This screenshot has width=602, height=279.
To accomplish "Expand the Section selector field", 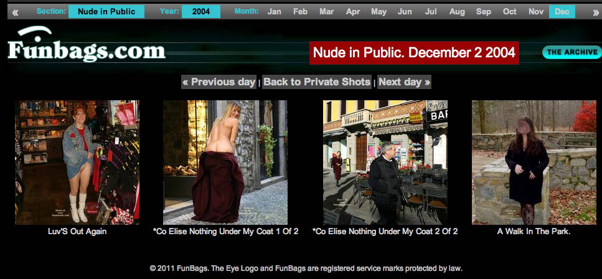I will (106, 12).
